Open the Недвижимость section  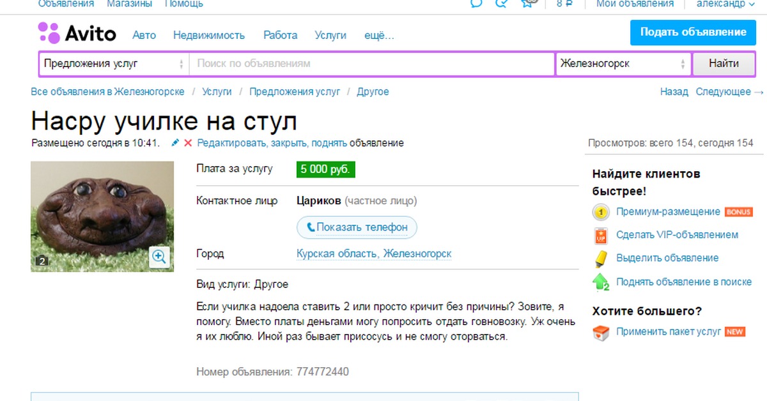pos(209,35)
